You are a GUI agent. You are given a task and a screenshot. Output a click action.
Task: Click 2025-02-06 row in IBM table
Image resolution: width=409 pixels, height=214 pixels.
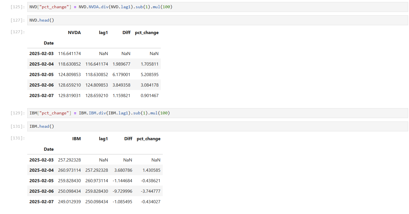(x=95, y=191)
